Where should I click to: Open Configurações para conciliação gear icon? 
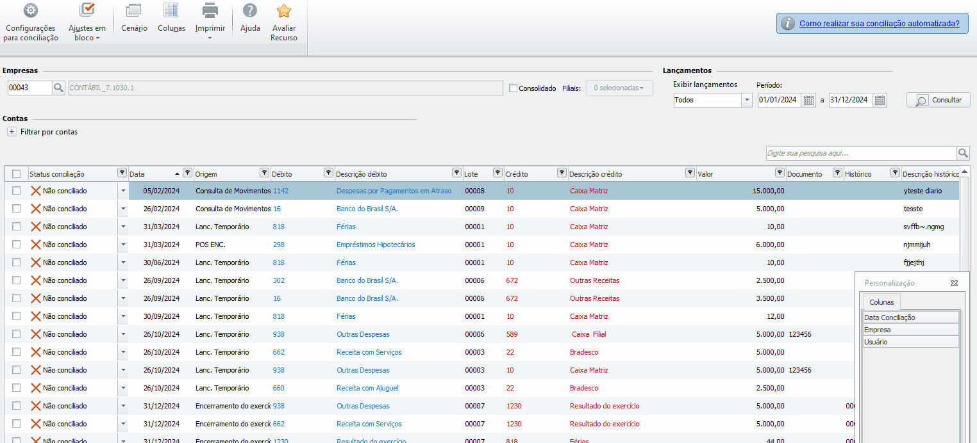tap(30, 11)
